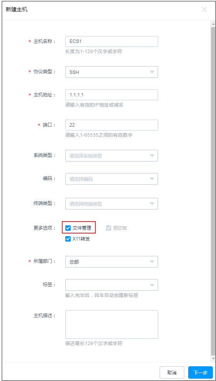Open the 编码 selection dropdown

[x=112, y=179]
